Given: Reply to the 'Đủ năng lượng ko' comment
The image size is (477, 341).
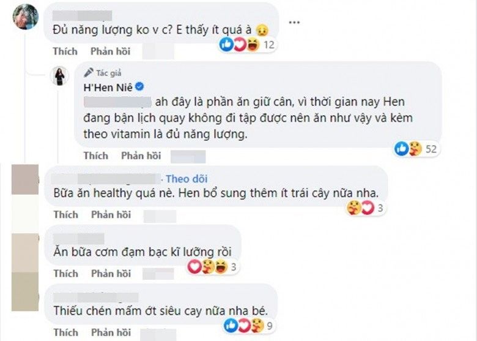Looking at the screenshot, I should (x=110, y=51).
